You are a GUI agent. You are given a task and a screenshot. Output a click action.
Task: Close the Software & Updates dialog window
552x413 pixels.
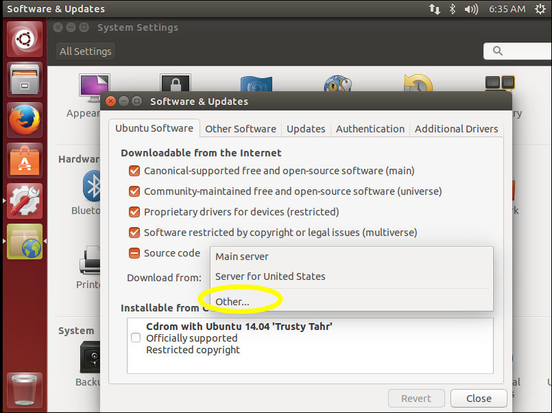click(110, 102)
